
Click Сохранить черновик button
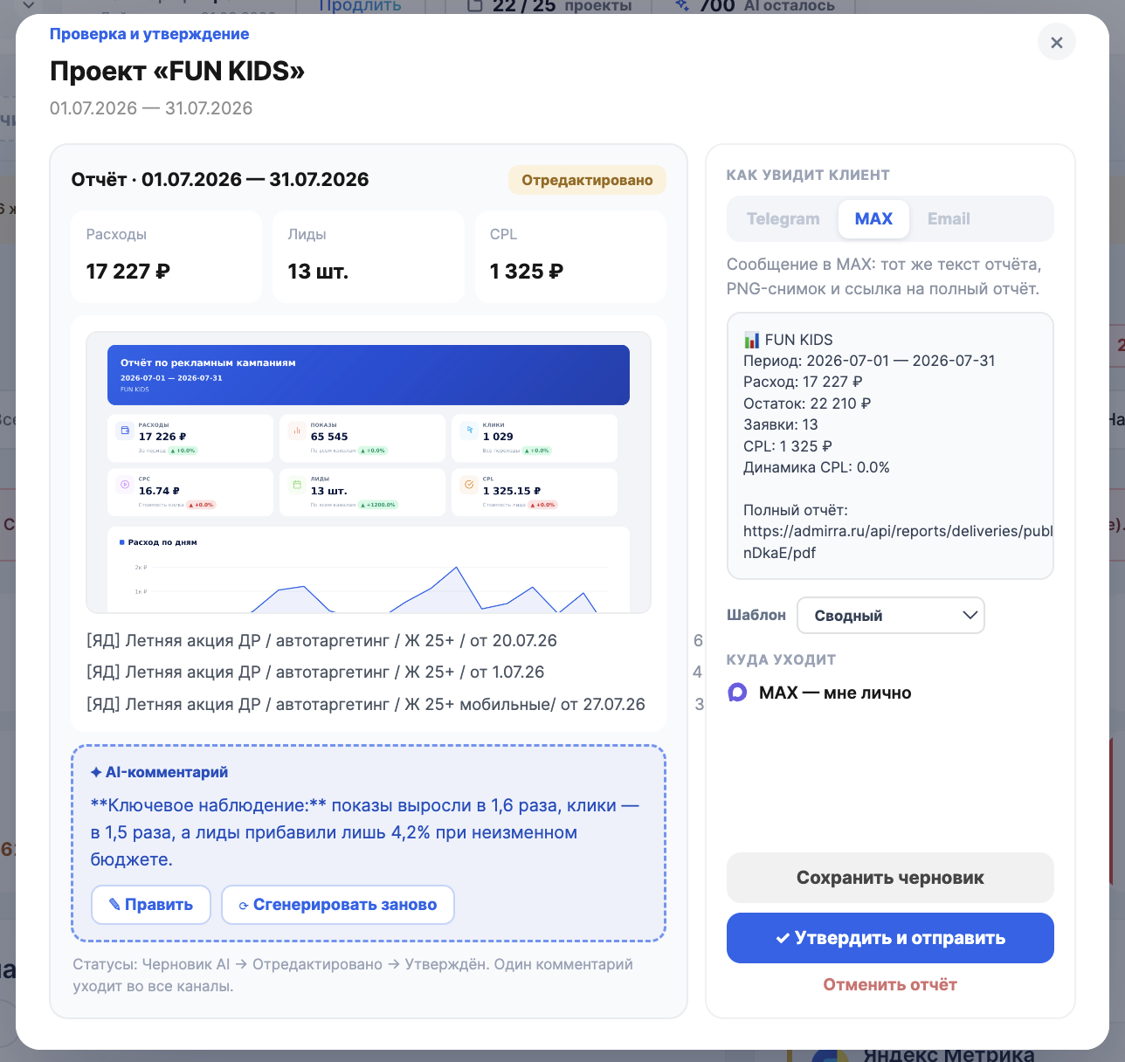[x=890, y=878]
